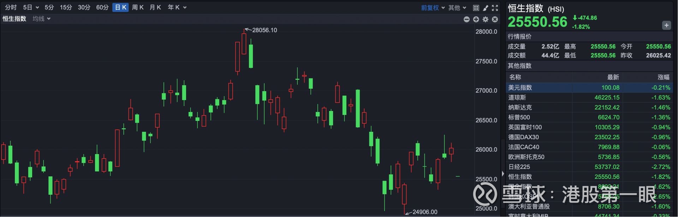678x217 pixels.
Task: Select the 周K tab
Action: (x=138, y=7)
